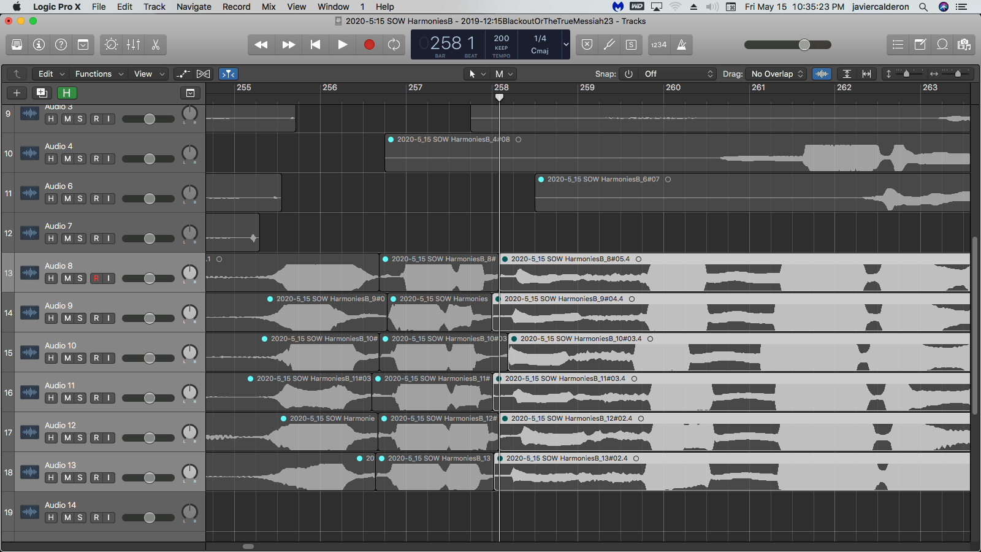Open the Library from the control bar

[17, 45]
